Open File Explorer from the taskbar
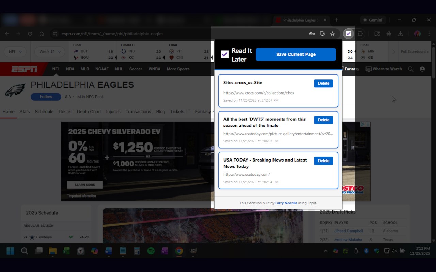 [x=52, y=251]
